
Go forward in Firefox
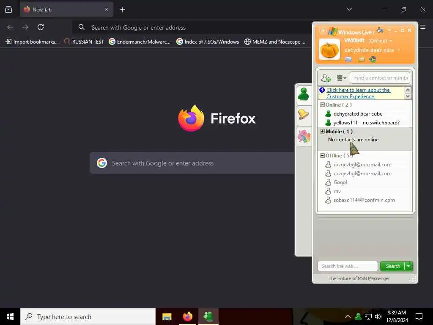(25, 27)
